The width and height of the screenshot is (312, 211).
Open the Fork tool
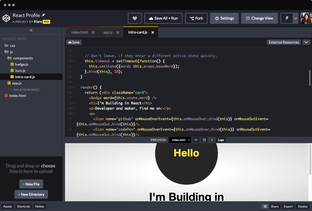[x=196, y=18]
